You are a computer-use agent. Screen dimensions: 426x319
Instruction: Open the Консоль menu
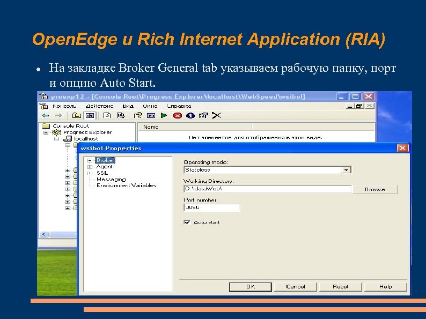click(64, 106)
